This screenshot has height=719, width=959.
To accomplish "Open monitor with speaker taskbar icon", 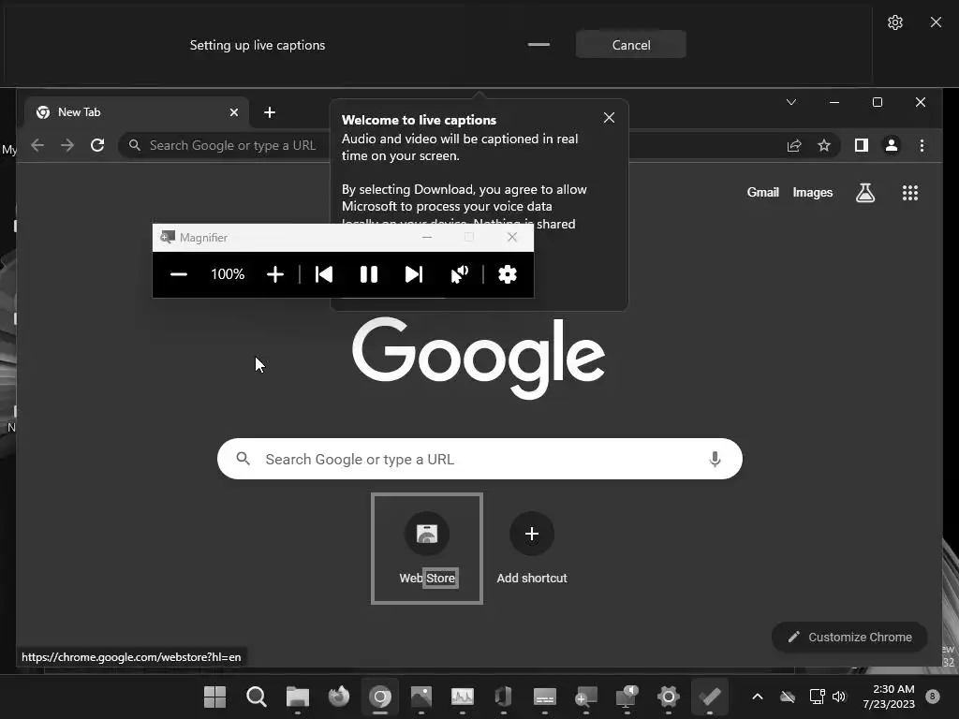I will pyautogui.click(x=627, y=697).
